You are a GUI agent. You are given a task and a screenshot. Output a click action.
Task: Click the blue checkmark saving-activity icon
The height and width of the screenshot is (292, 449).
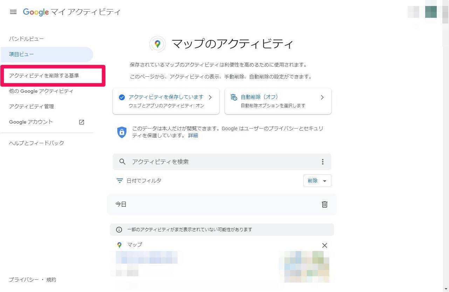[122, 97]
